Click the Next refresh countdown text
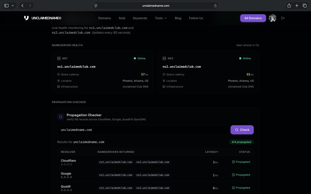This screenshot has width=311, height=194. tap(248, 45)
